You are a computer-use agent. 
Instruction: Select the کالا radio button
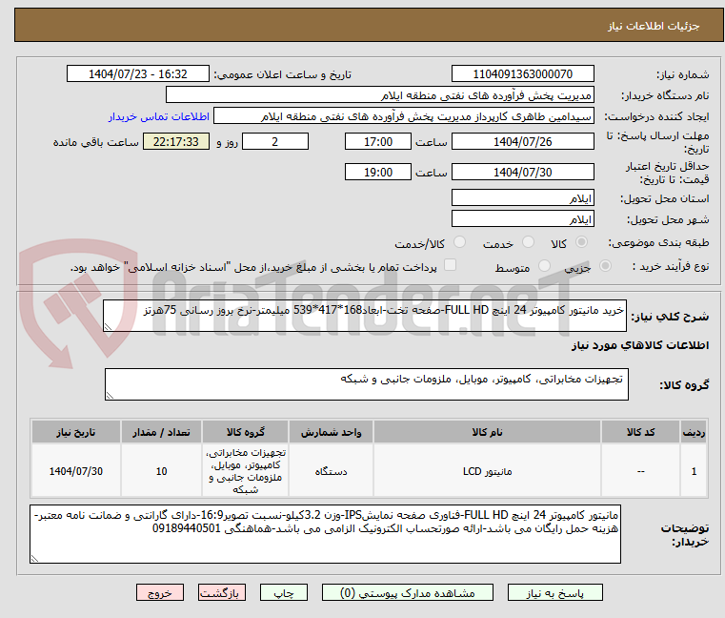coord(582,242)
